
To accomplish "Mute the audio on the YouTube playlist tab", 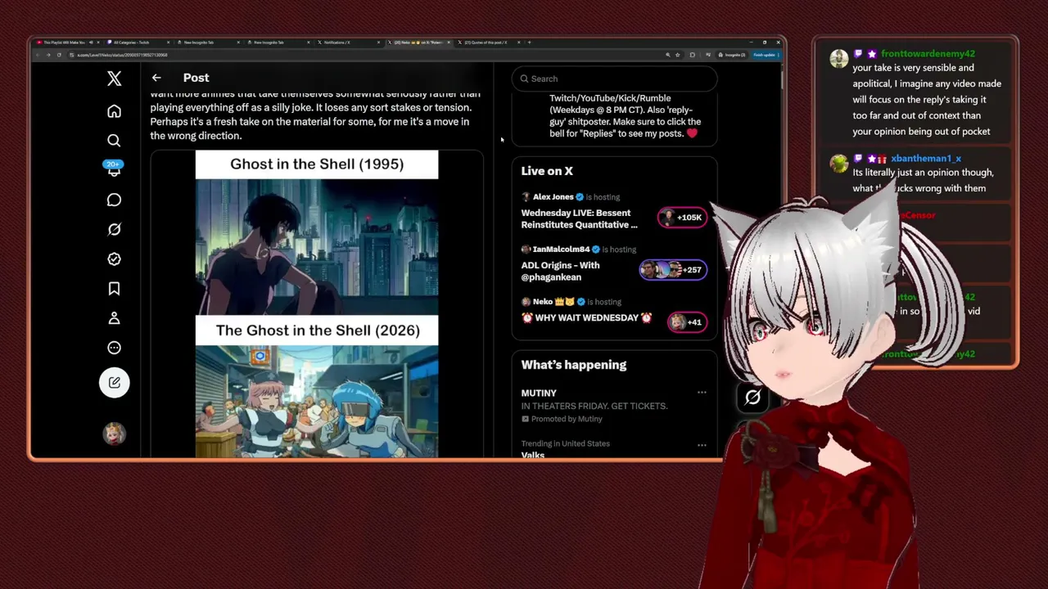I will coord(91,43).
